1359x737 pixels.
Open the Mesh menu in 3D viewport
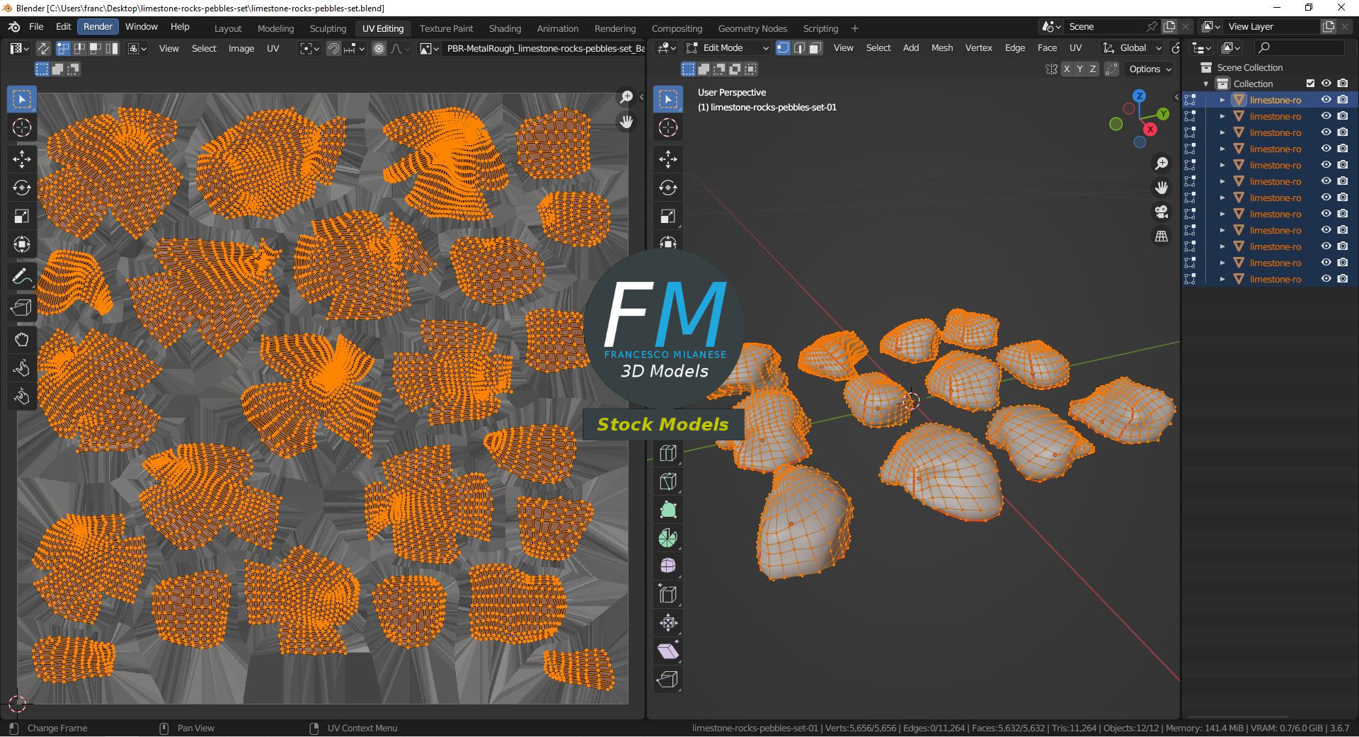tap(941, 48)
